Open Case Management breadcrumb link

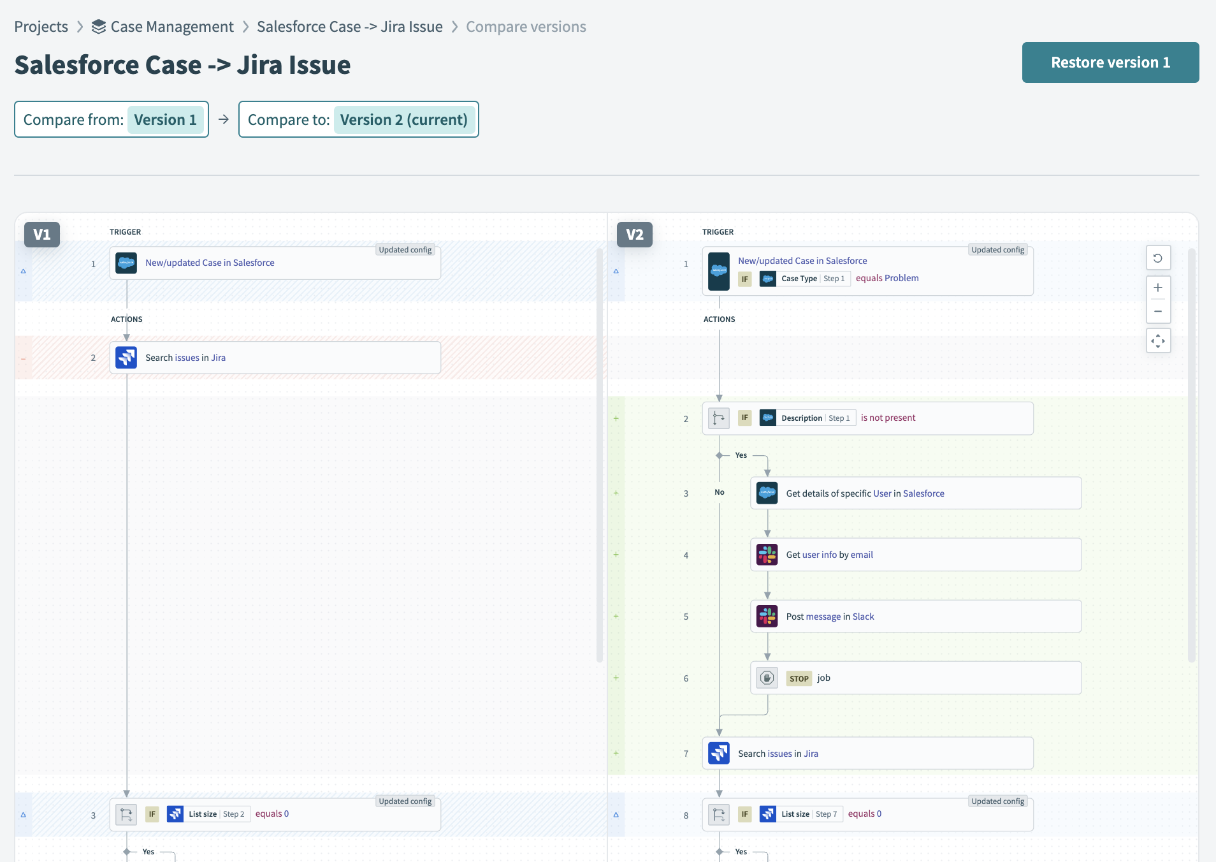[171, 27]
